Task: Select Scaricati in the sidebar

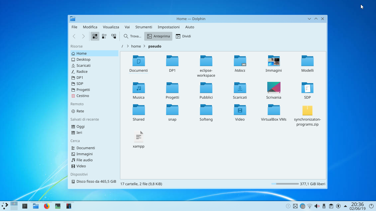Action: pyautogui.click(x=94, y=65)
